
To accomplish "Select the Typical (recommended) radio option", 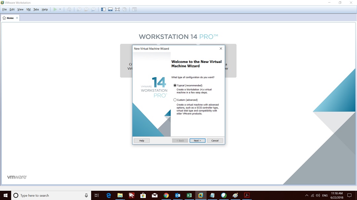I will click(x=175, y=85).
